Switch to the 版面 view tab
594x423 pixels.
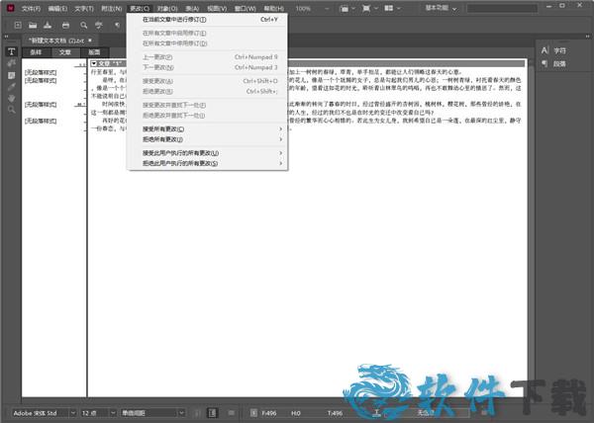click(x=94, y=51)
